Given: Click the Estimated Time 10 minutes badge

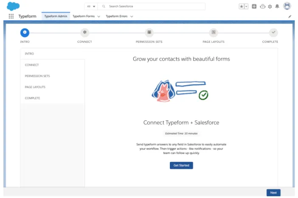Looking at the screenshot, I should pyautogui.click(x=181, y=134).
